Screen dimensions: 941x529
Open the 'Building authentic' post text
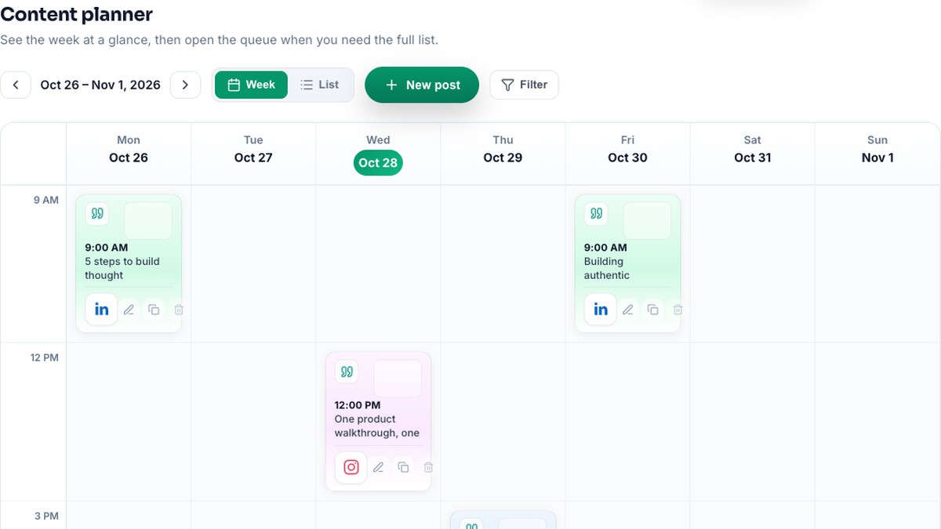click(x=607, y=268)
